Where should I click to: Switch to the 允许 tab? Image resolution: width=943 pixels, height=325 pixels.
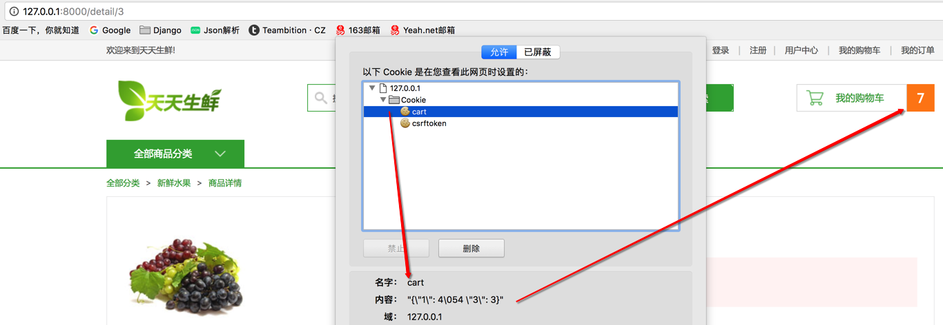coord(498,52)
